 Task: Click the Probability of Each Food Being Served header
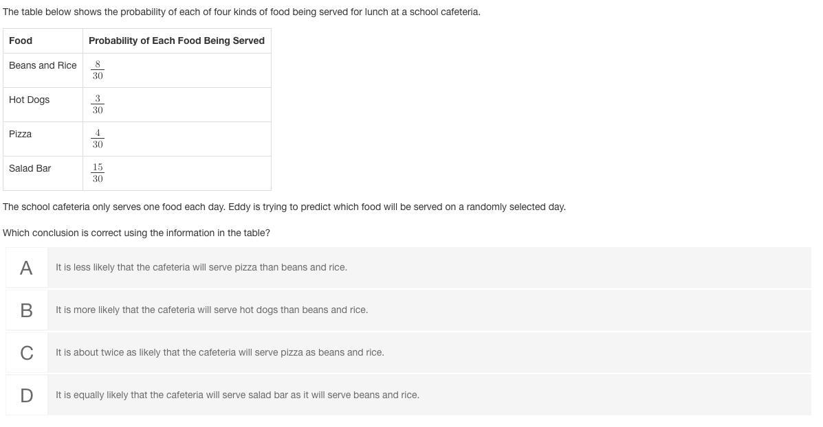[177, 41]
